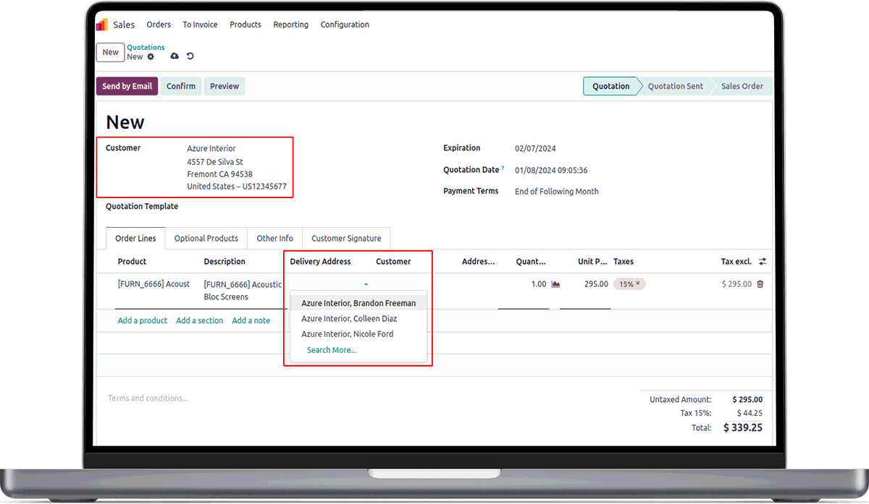The width and height of the screenshot is (869, 504).
Task: Open the Customer Signature tab
Action: 345,239
